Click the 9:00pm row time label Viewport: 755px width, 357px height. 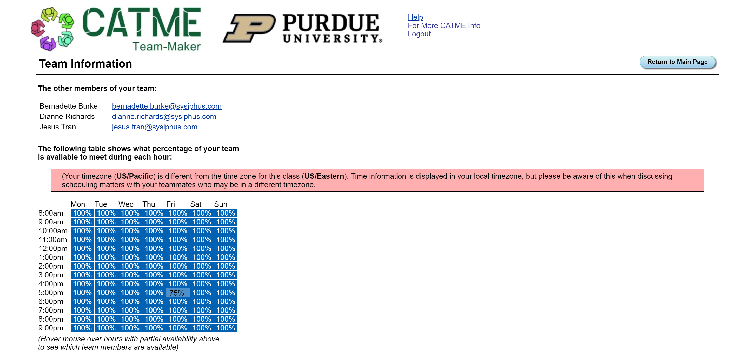51,329
